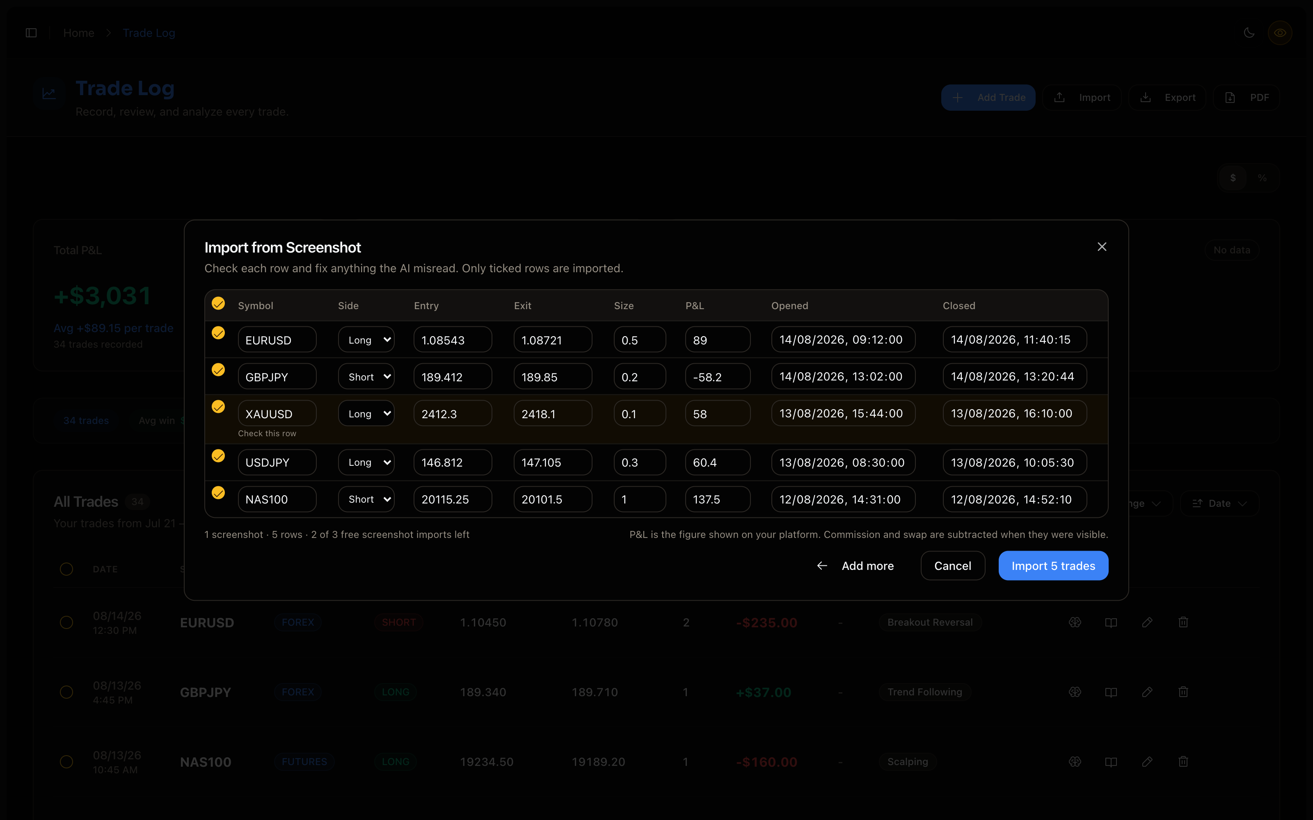Screen dimensions: 1313x820
Task: Click the Trade Log breadcrumb link
Action: tap(149, 33)
